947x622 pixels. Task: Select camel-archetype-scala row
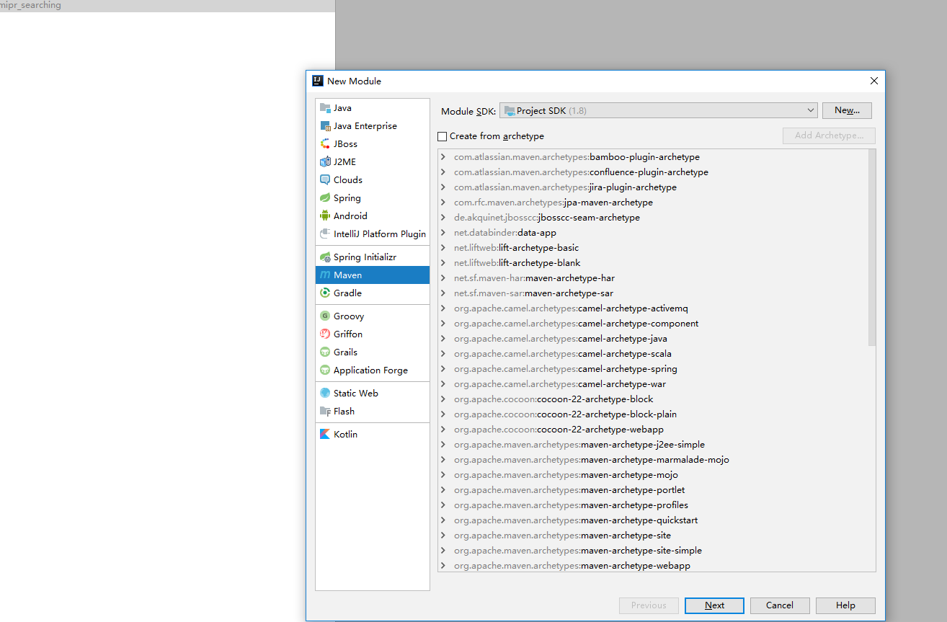coord(653,354)
